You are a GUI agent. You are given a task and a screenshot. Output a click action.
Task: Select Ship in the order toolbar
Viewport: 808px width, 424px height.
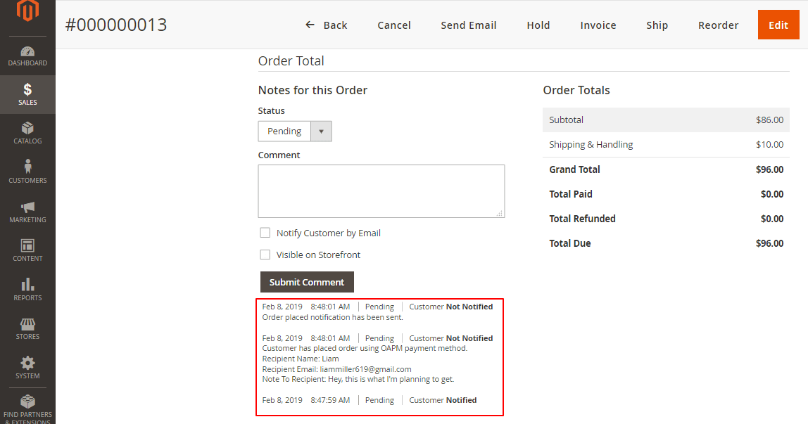tap(657, 25)
